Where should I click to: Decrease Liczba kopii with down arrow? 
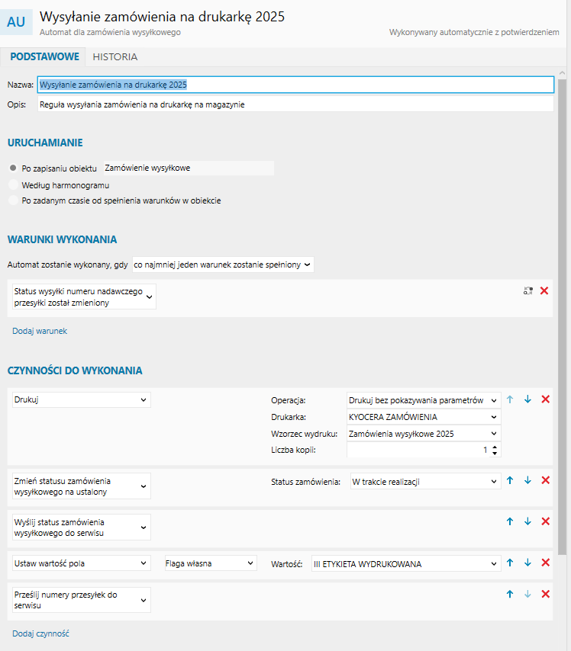[x=495, y=453]
